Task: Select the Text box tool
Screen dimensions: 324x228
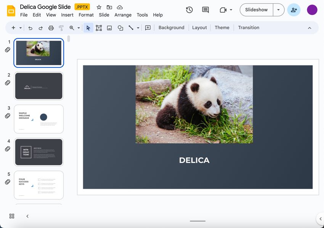Action: [x=99, y=27]
